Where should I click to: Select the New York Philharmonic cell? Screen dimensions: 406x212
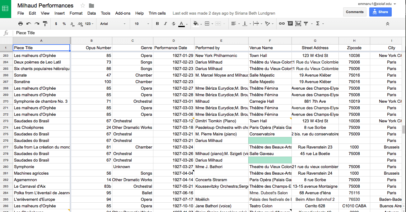[221, 56]
